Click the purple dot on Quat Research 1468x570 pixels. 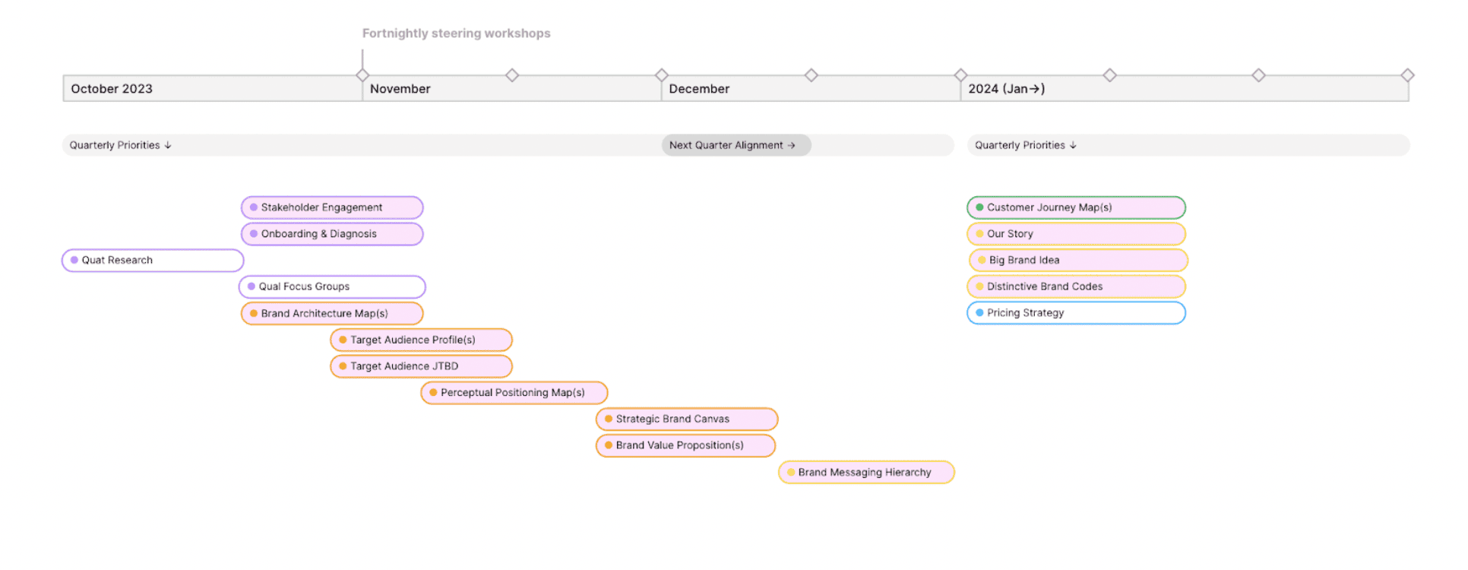(x=74, y=260)
